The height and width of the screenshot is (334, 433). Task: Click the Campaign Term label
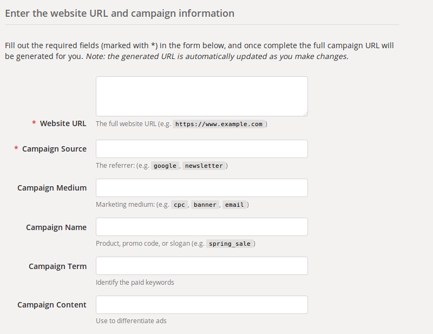57,266
